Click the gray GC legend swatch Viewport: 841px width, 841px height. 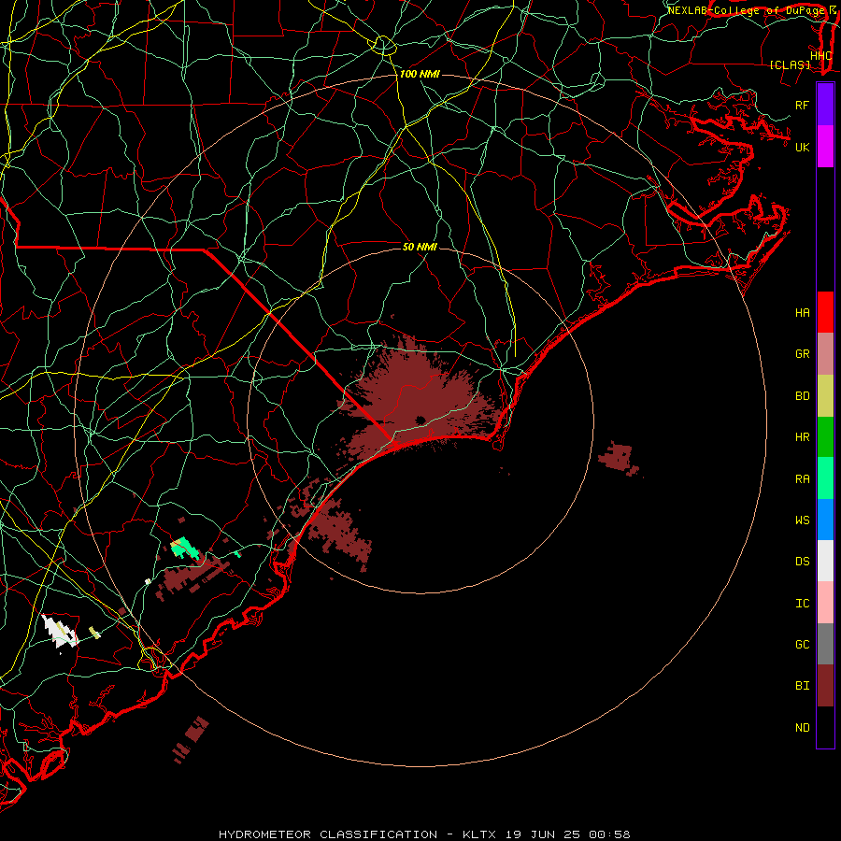[825, 644]
